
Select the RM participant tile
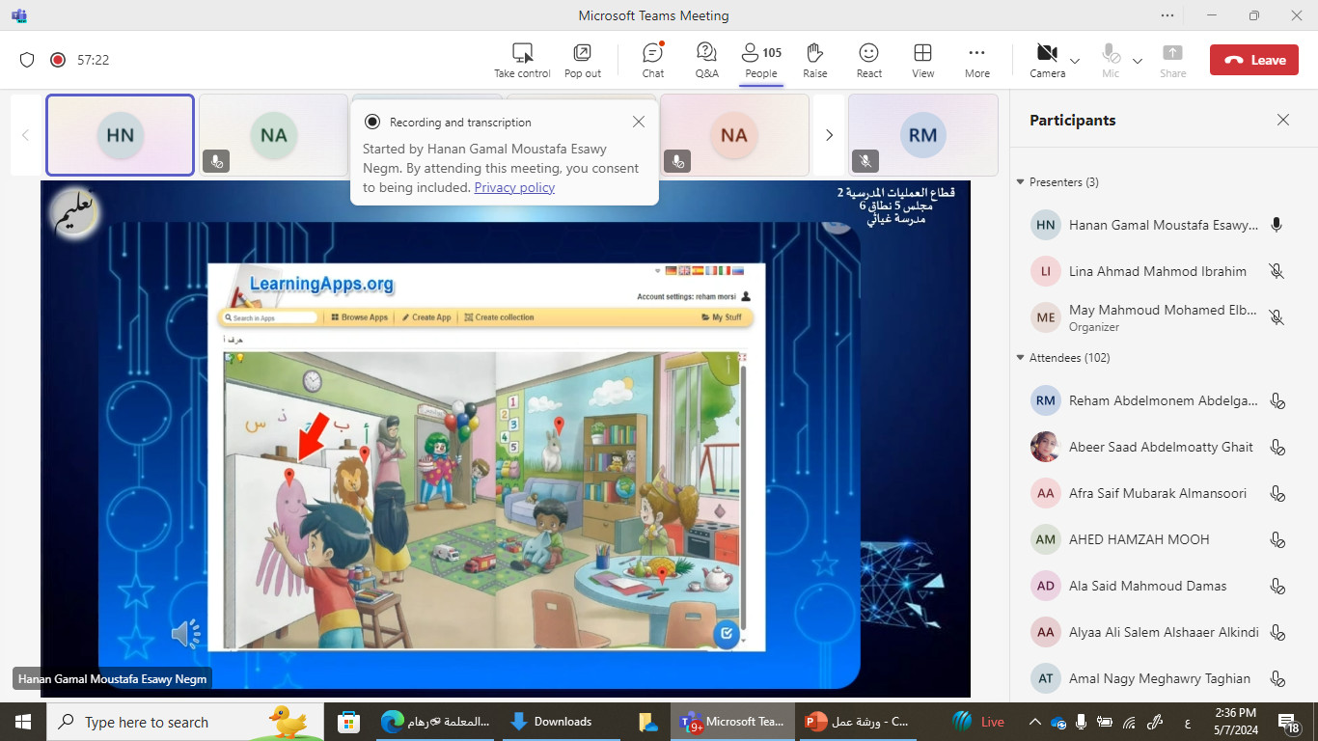click(x=923, y=135)
